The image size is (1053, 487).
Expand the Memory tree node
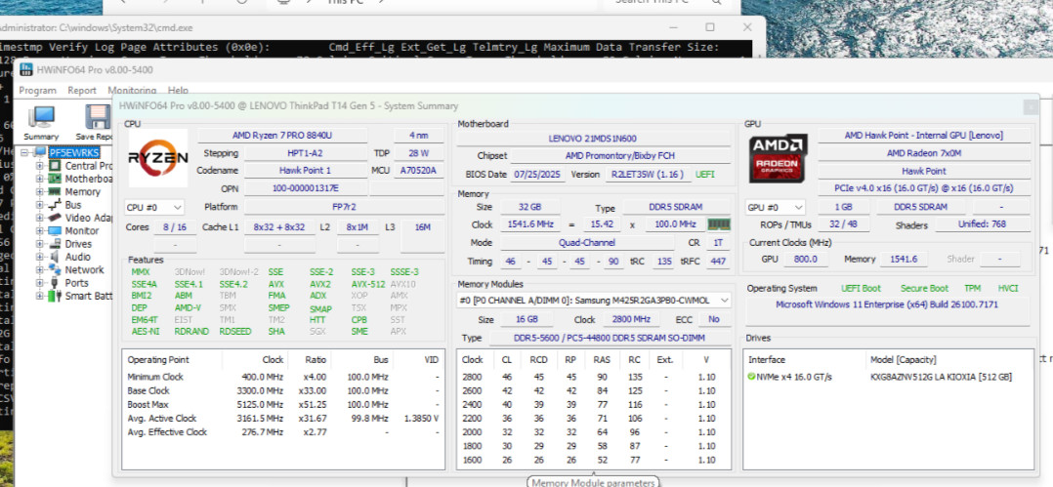pyautogui.click(x=40, y=192)
